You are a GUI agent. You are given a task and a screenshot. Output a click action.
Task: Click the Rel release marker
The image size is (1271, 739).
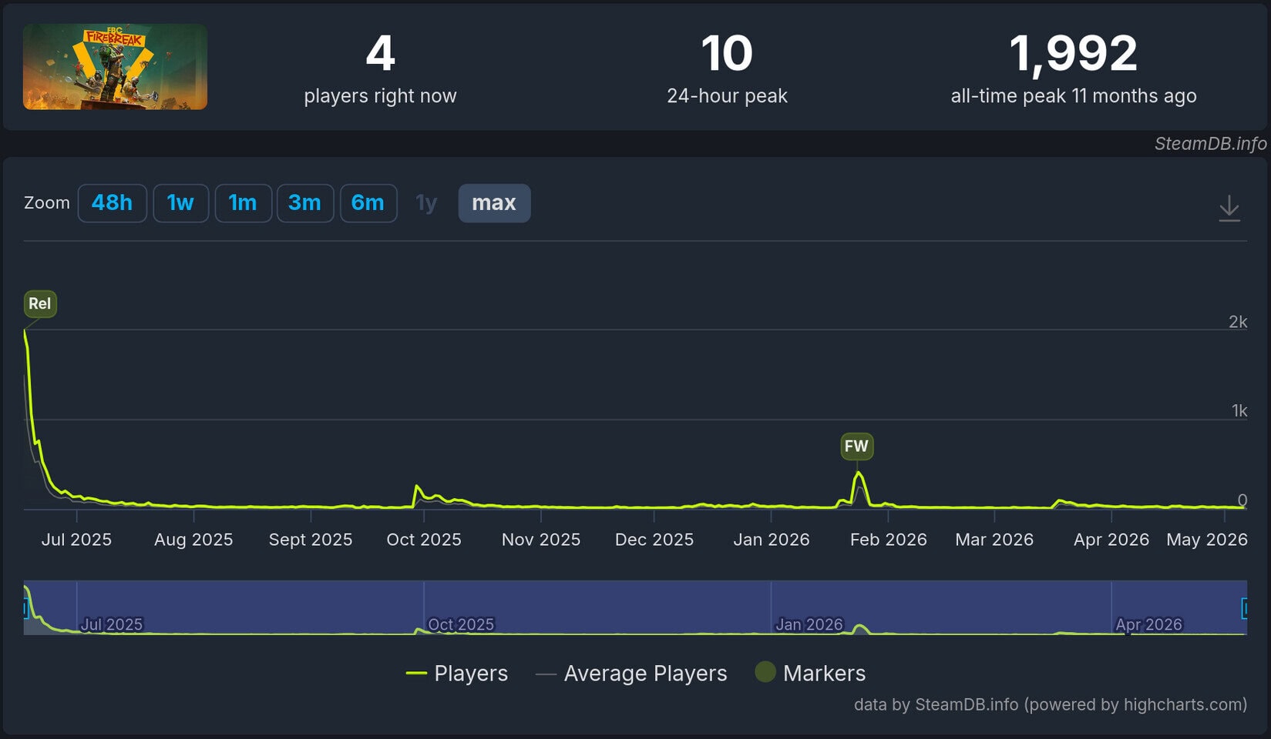coord(40,303)
